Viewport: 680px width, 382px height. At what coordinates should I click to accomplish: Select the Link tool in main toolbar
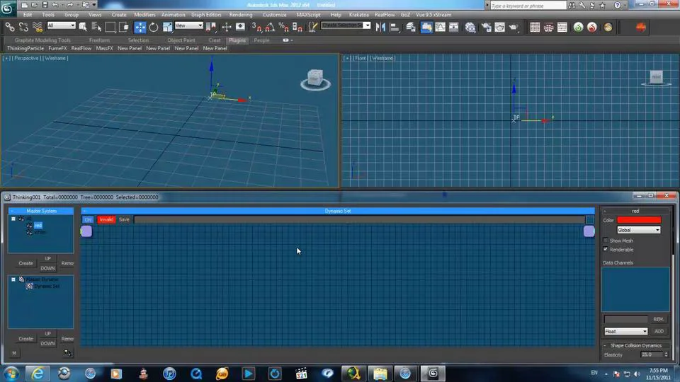point(9,28)
